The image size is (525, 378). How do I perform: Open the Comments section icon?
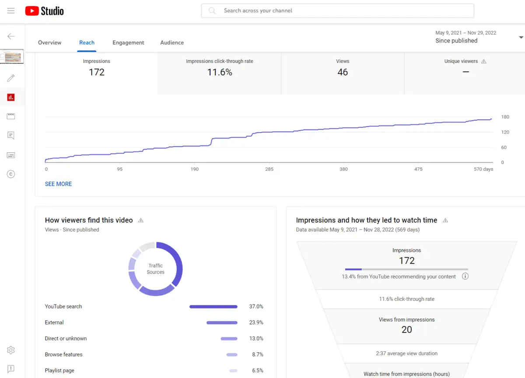pos(11,135)
